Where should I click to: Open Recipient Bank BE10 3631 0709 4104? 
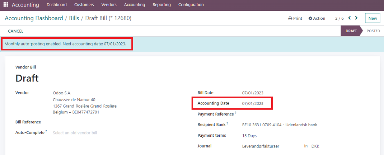280,125
